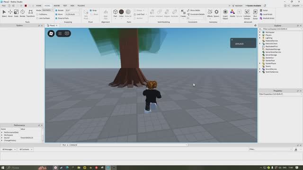Screen dimensions: 303x170
Task: Close the Toolbox panel
Action: [x=42, y=25]
